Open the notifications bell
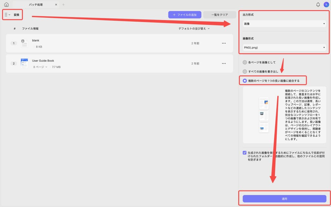Image resolution: width=331 pixels, height=207 pixels. pos(318,5)
